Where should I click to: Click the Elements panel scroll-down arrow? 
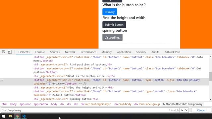211,99
